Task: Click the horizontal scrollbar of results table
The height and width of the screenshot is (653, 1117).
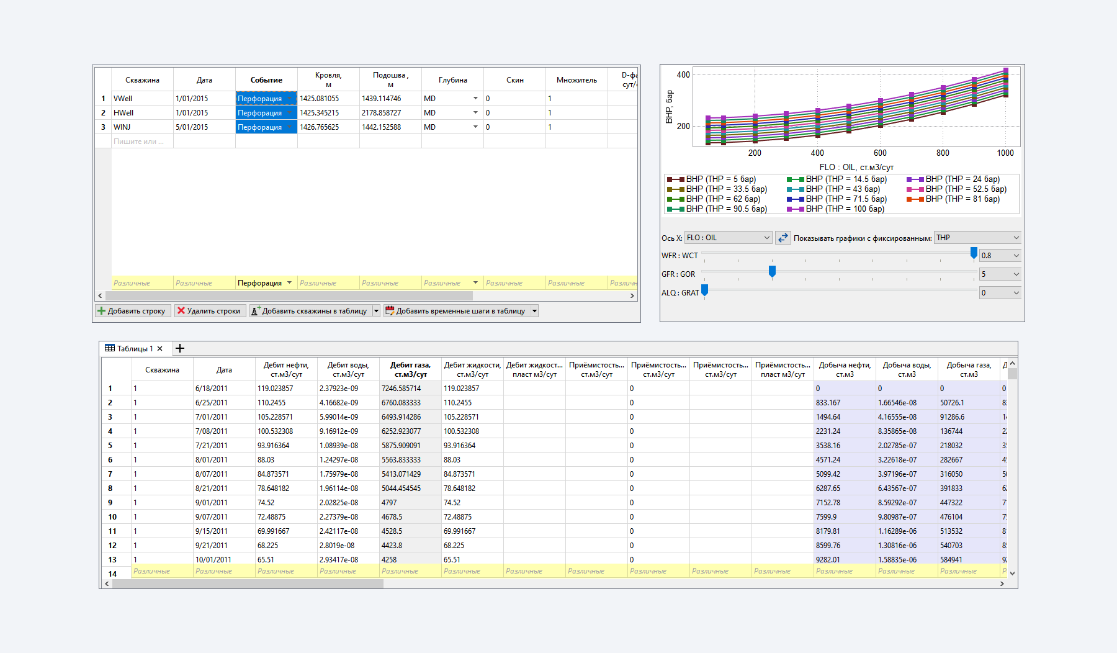Action: pyautogui.click(x=248, y=583)
